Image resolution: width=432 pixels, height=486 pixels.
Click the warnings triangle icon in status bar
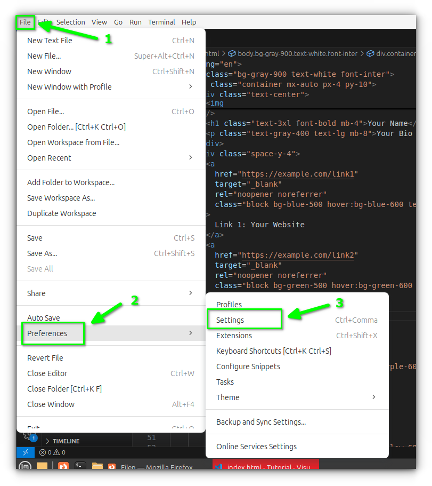click(x=58, y=452)
